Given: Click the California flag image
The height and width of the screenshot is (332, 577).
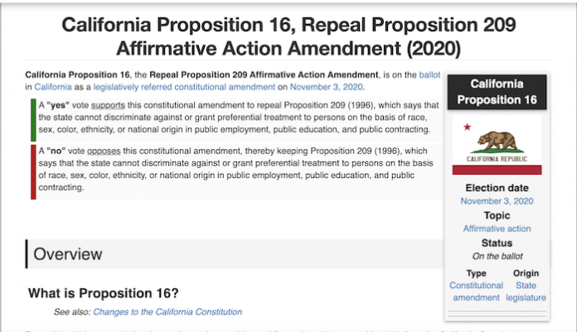Looking at the screenshot, I should (497, 145).
